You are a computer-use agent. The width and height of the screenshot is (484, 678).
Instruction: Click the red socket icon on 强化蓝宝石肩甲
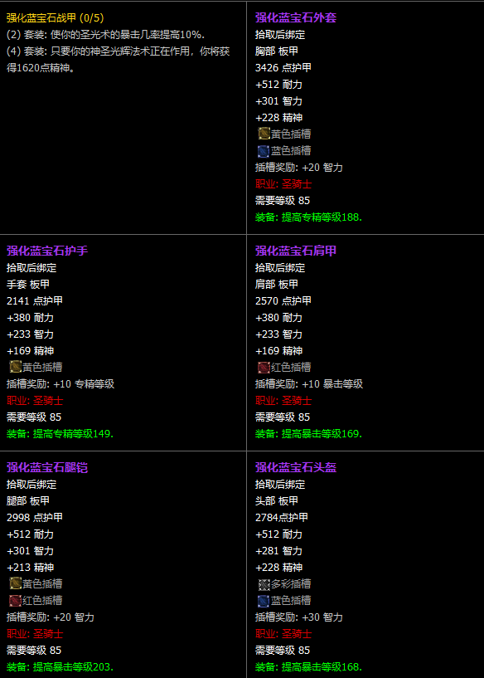pyautogui.click(x=264, y=367)
